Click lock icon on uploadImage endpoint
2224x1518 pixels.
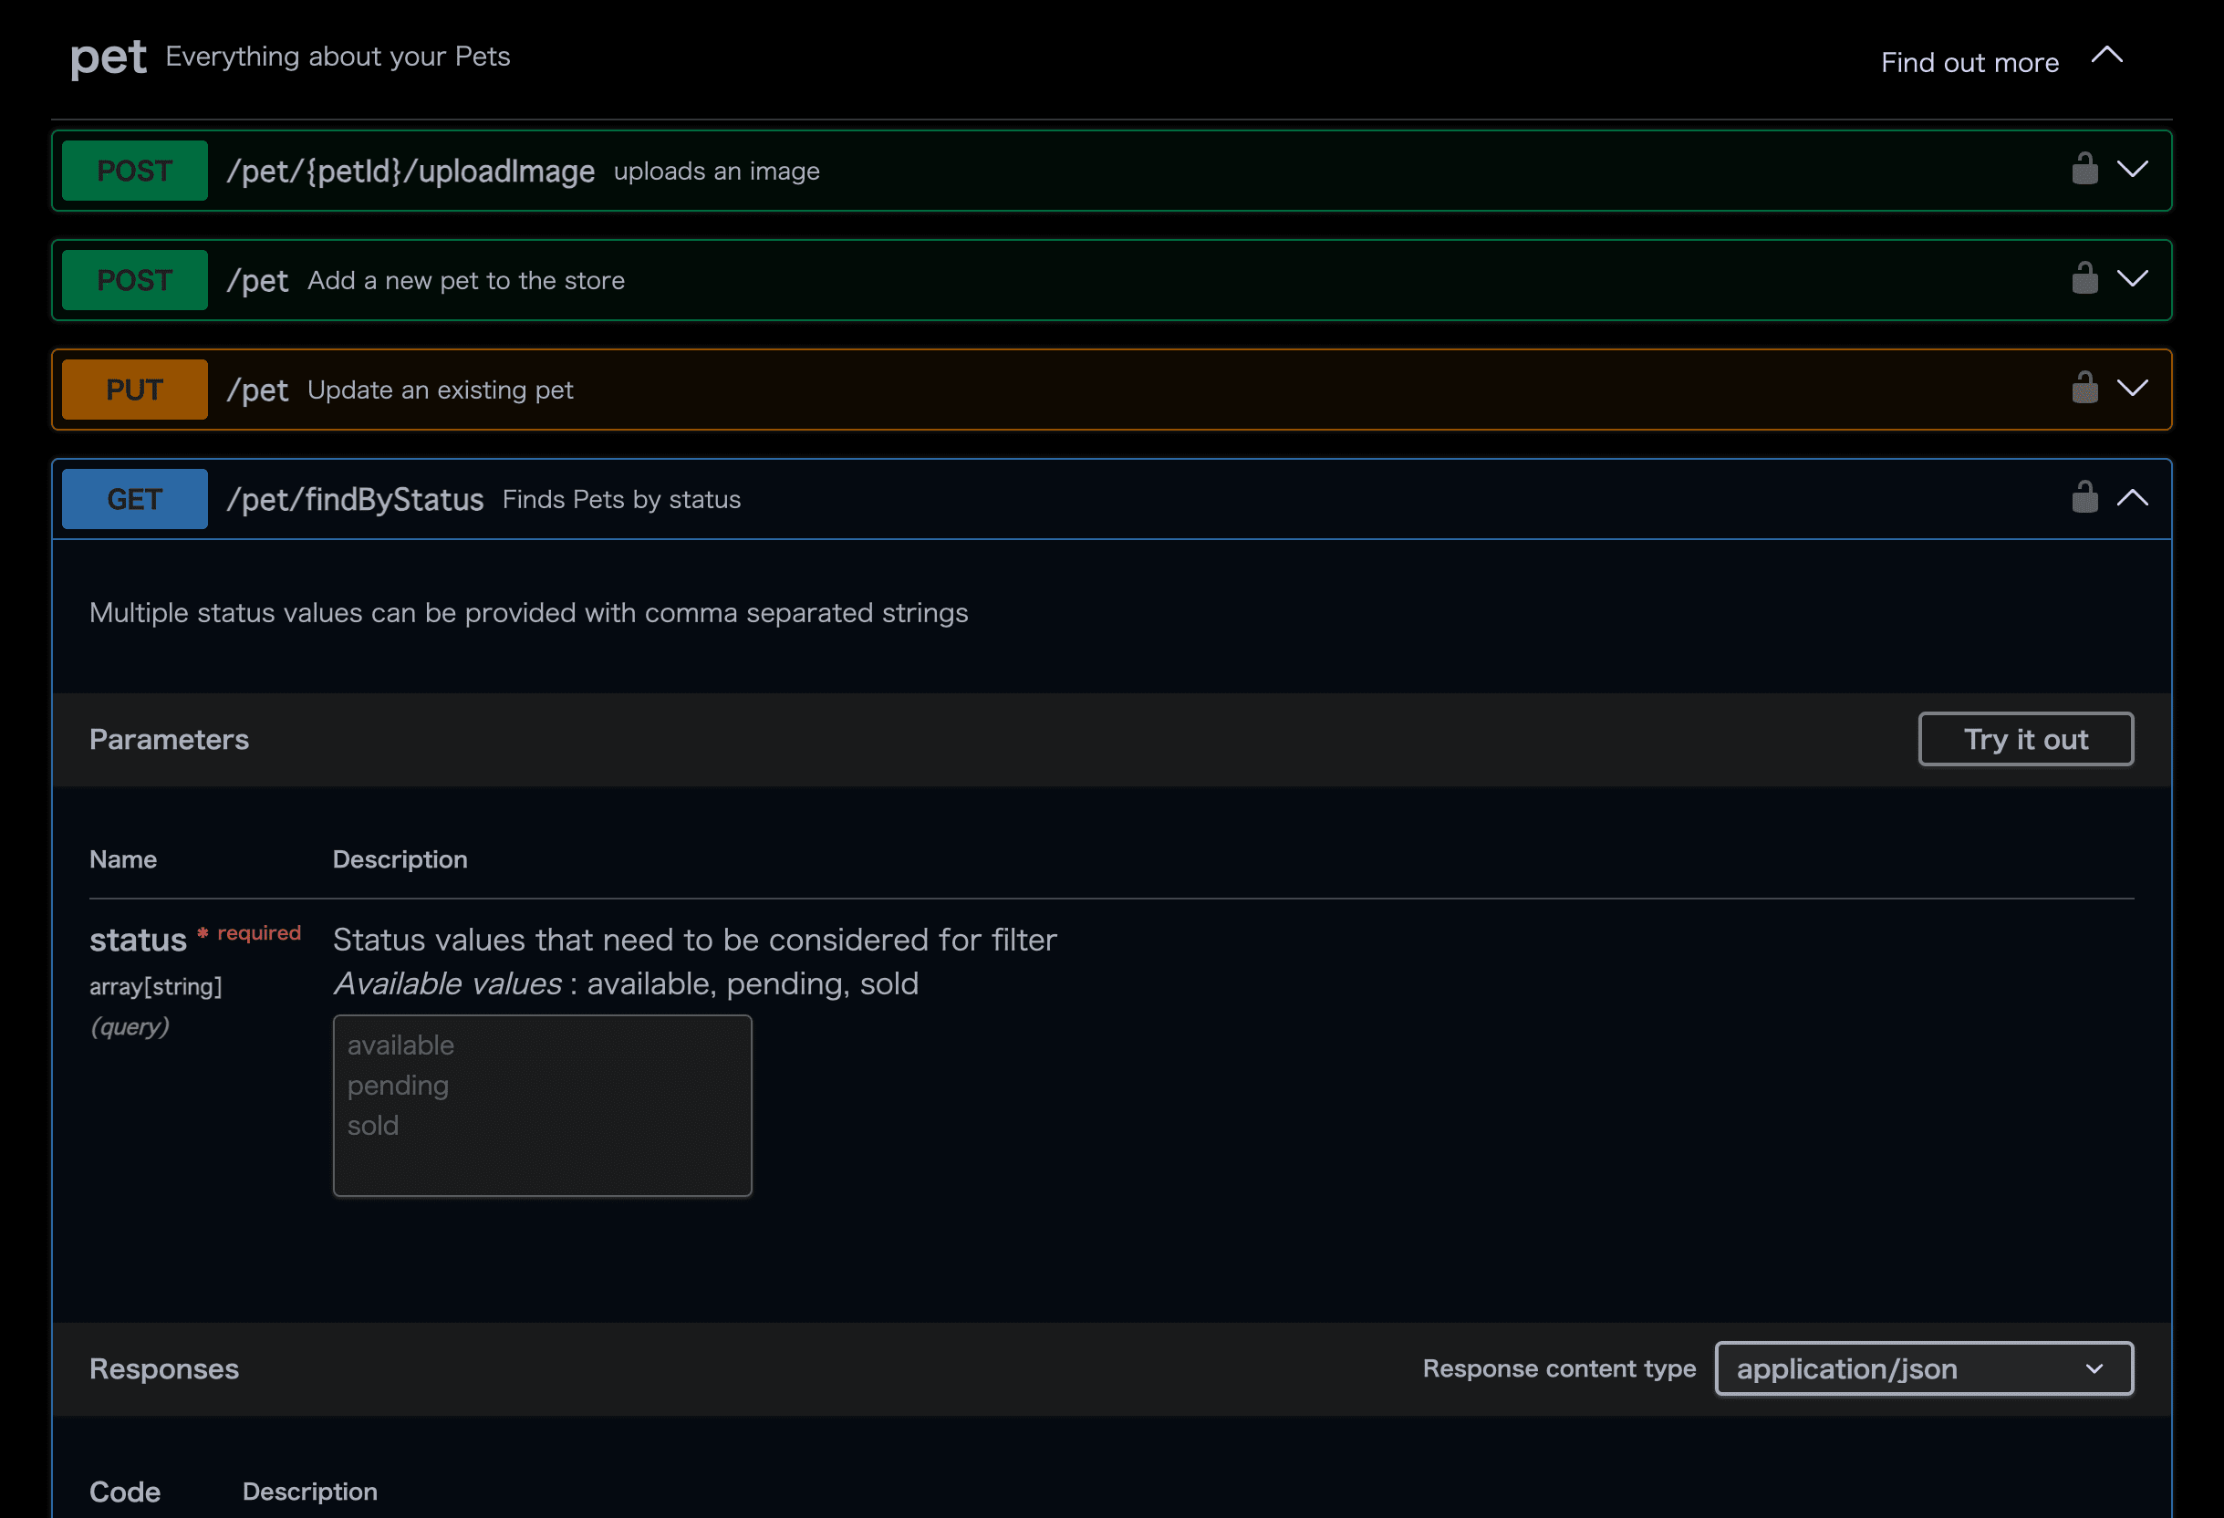pyautogui.click(x=2084, y=170)
